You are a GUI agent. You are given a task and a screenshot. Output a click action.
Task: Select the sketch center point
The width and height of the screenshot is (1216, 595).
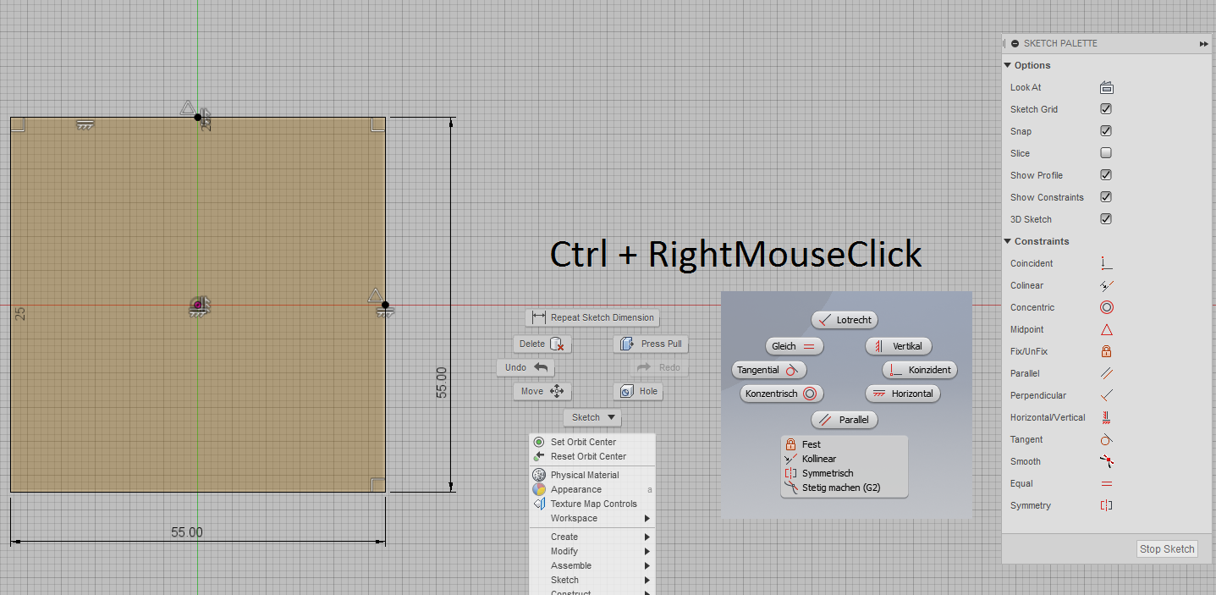tap(198, 305)
